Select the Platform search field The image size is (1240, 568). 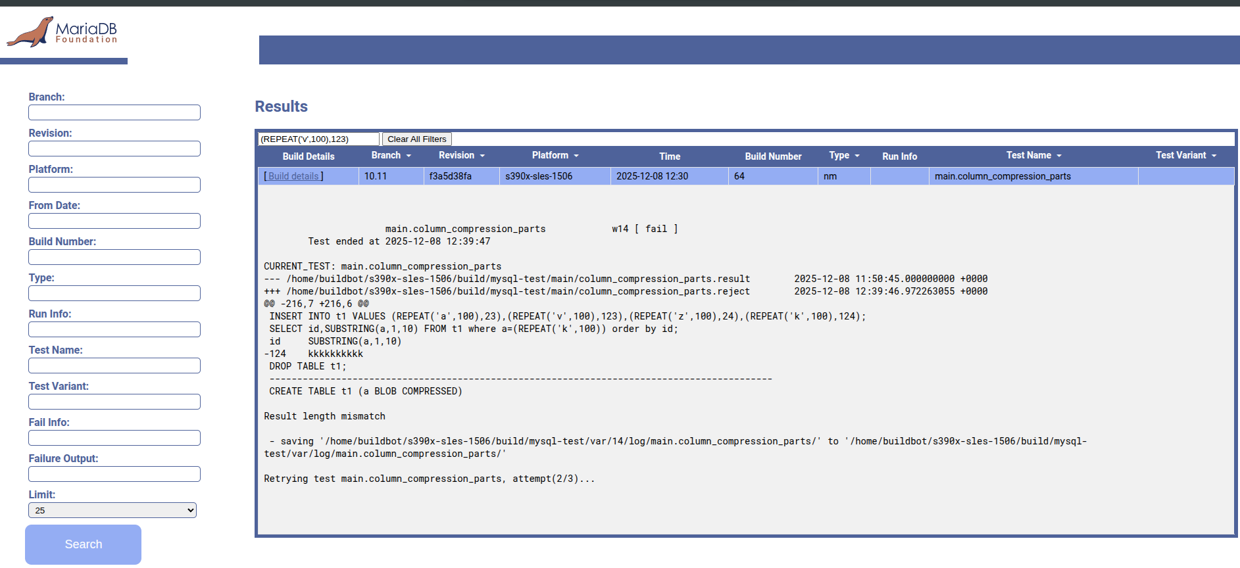114,185
